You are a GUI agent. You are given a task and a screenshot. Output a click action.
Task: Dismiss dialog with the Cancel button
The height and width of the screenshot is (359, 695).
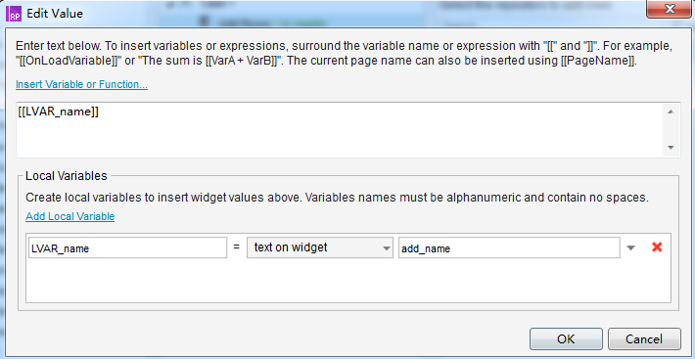[x=644, y=339]
